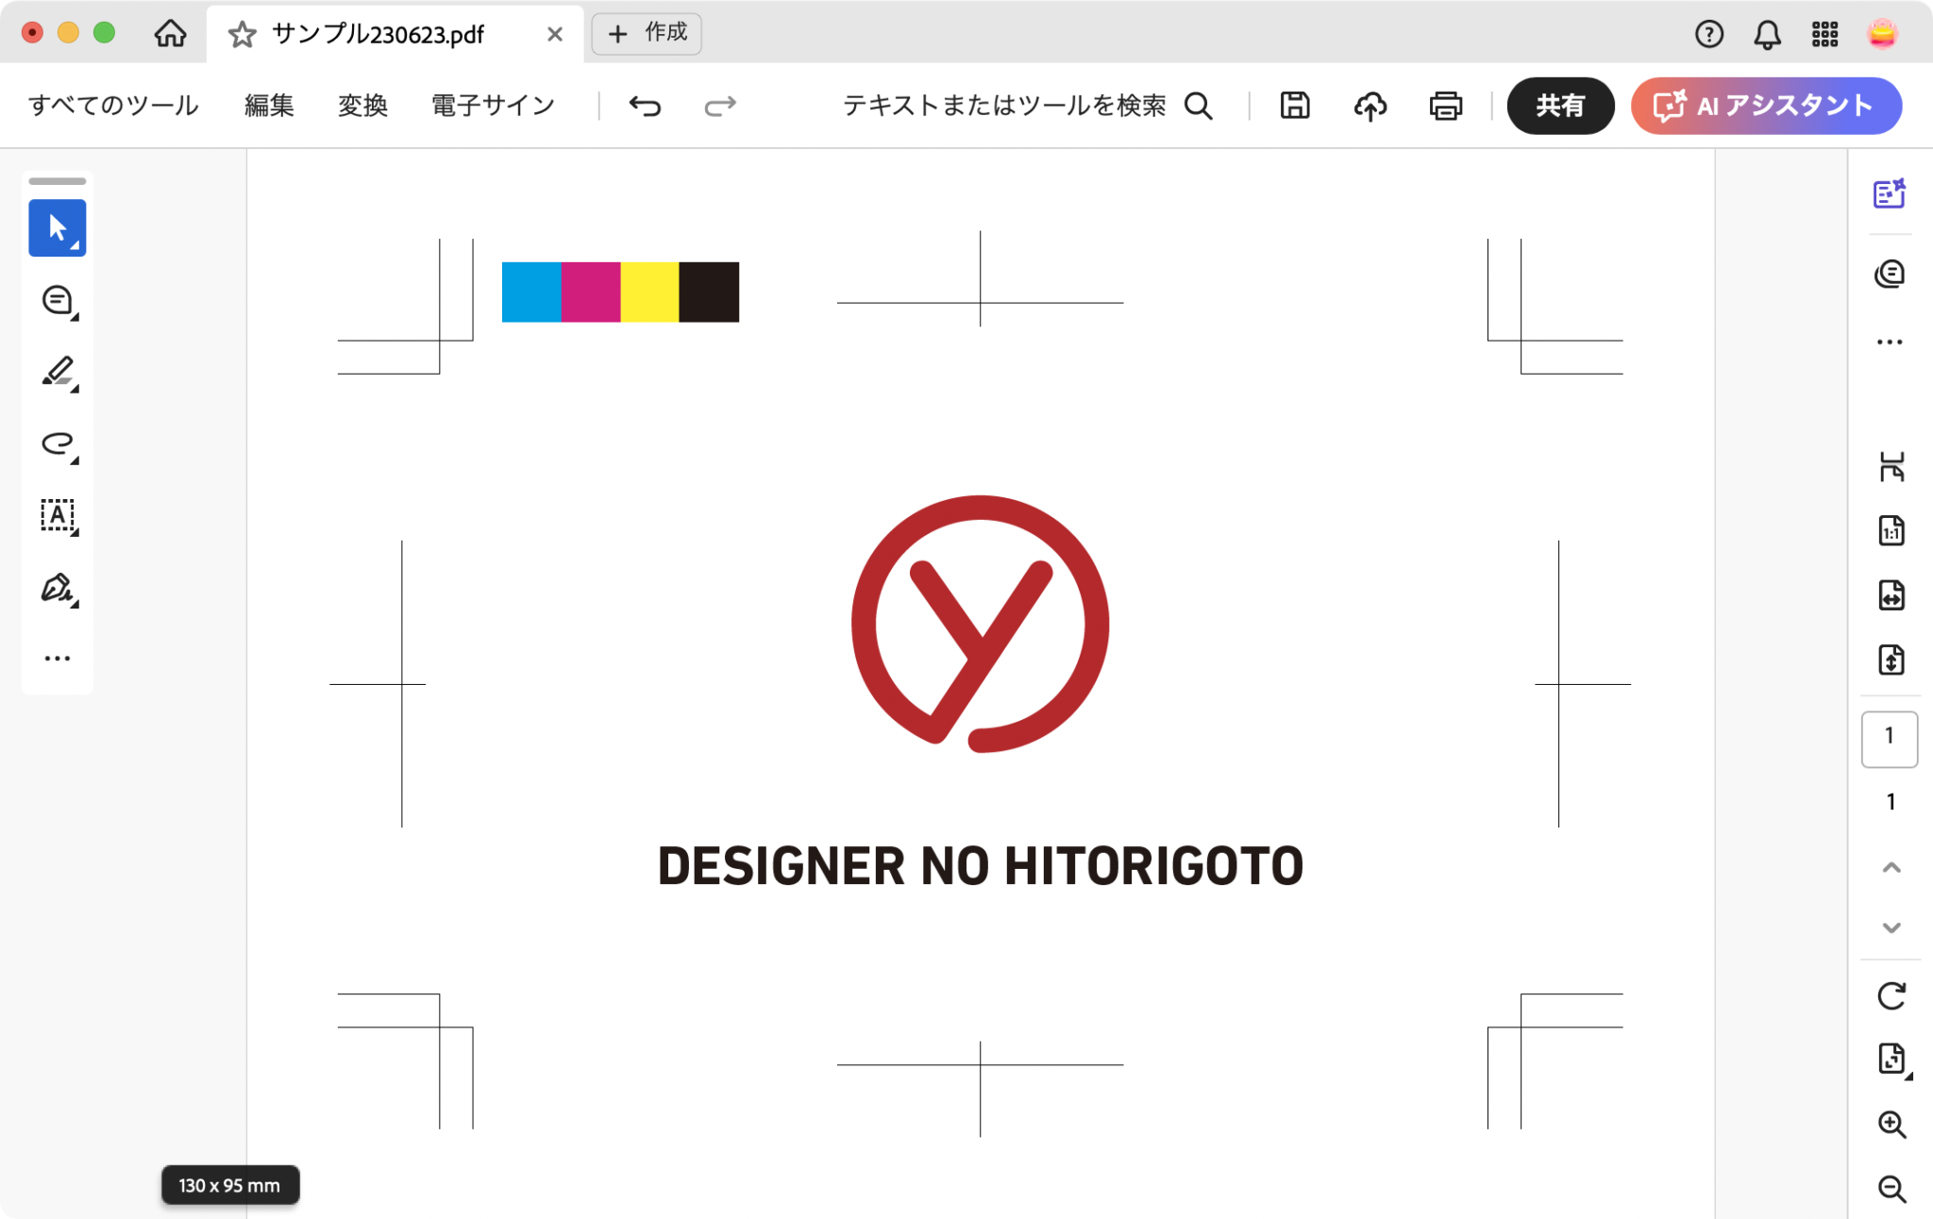Go to next page with down chevron
Image resolution: width=1933 pixels, height=1219 pixels.
point(1891,927)
